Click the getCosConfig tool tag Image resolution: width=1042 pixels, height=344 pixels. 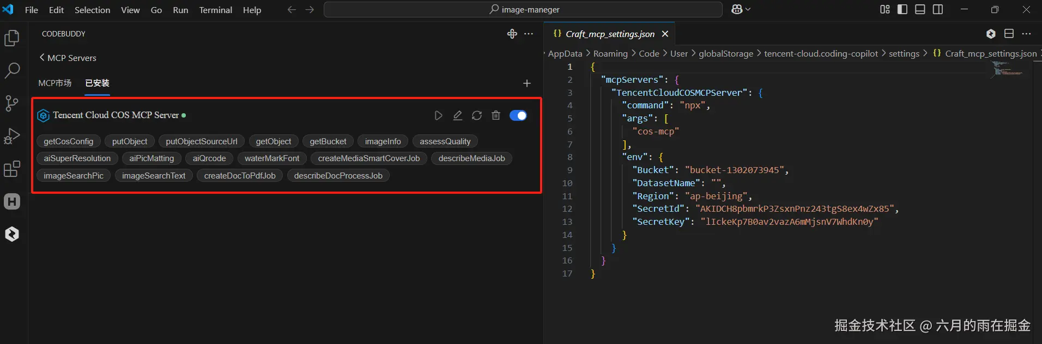69,142
